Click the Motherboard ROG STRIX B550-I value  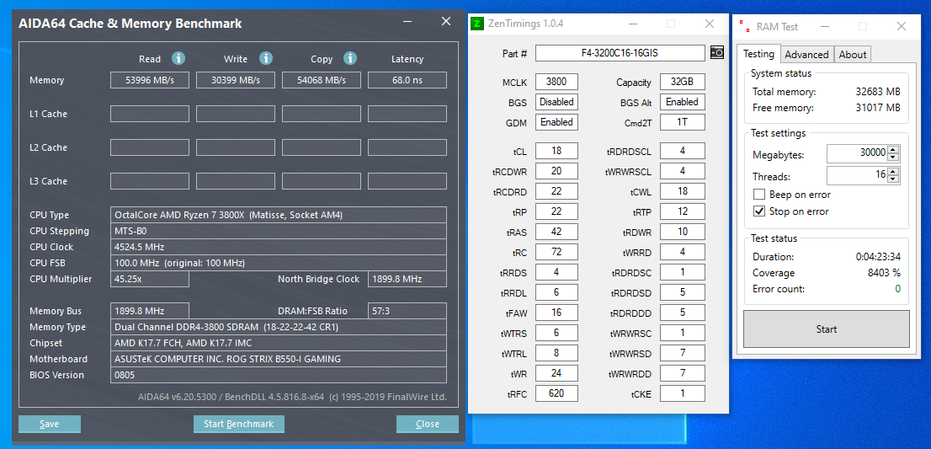click(279, 360)
